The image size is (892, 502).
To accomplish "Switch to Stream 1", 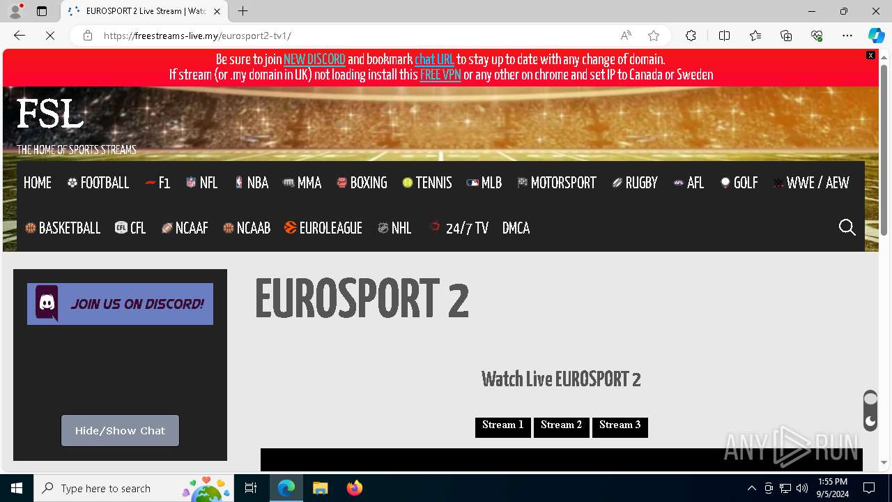I will pos(503,427).
